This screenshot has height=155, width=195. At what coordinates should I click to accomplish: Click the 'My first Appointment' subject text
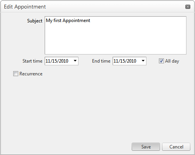point(68,20)
